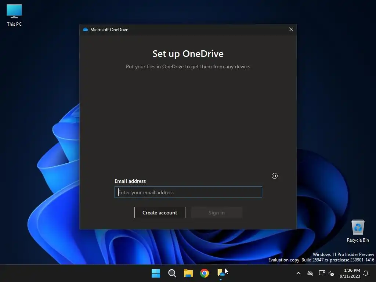Open the Windows Start menu
376x282 pixels.
point(156,273)
